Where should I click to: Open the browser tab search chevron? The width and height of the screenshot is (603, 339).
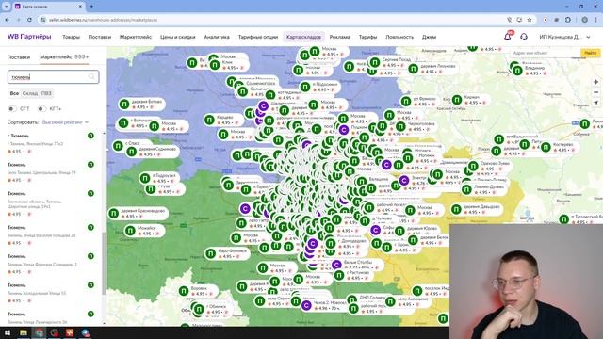(x=6, y=7)
